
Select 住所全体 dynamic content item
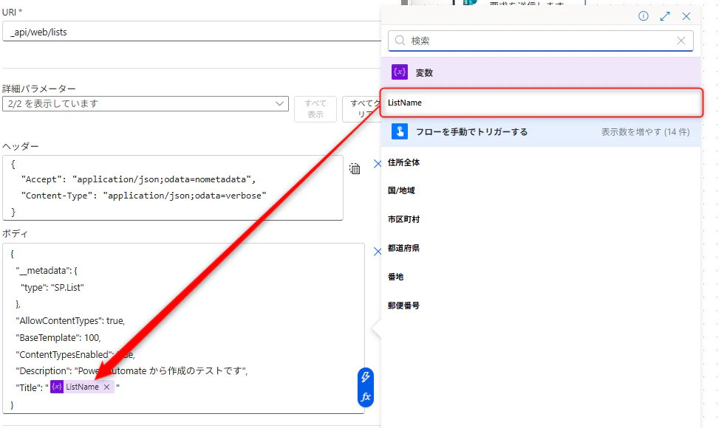click(403, 162)
